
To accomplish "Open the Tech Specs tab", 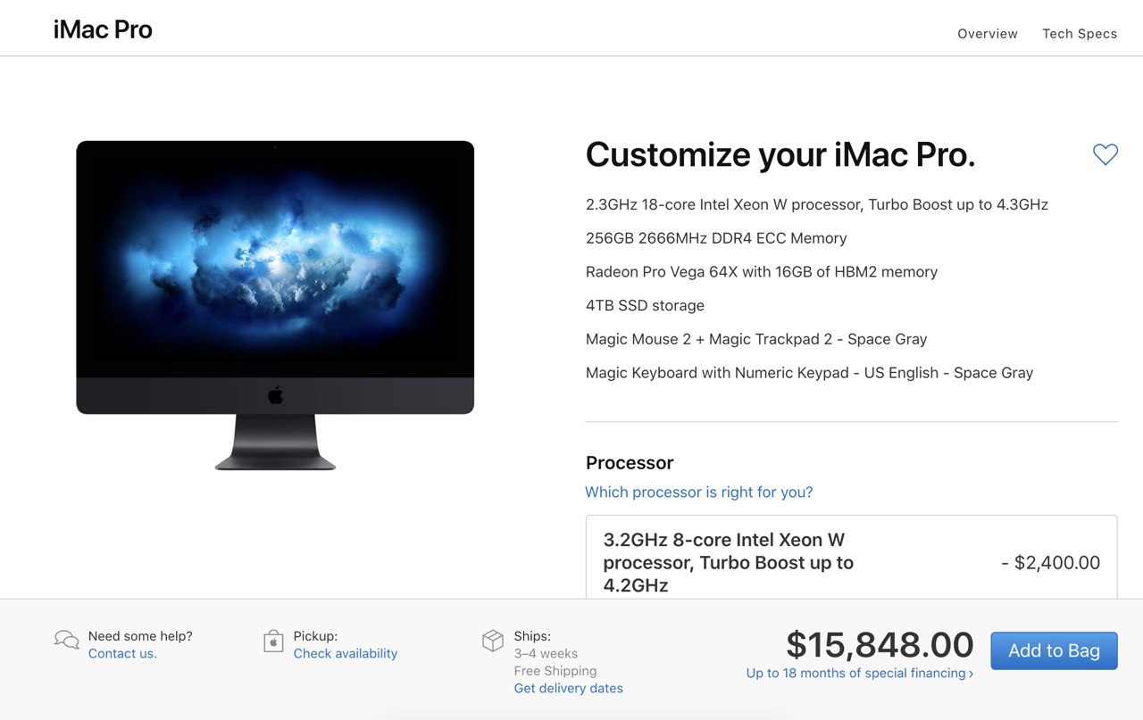I will 1080,34.
